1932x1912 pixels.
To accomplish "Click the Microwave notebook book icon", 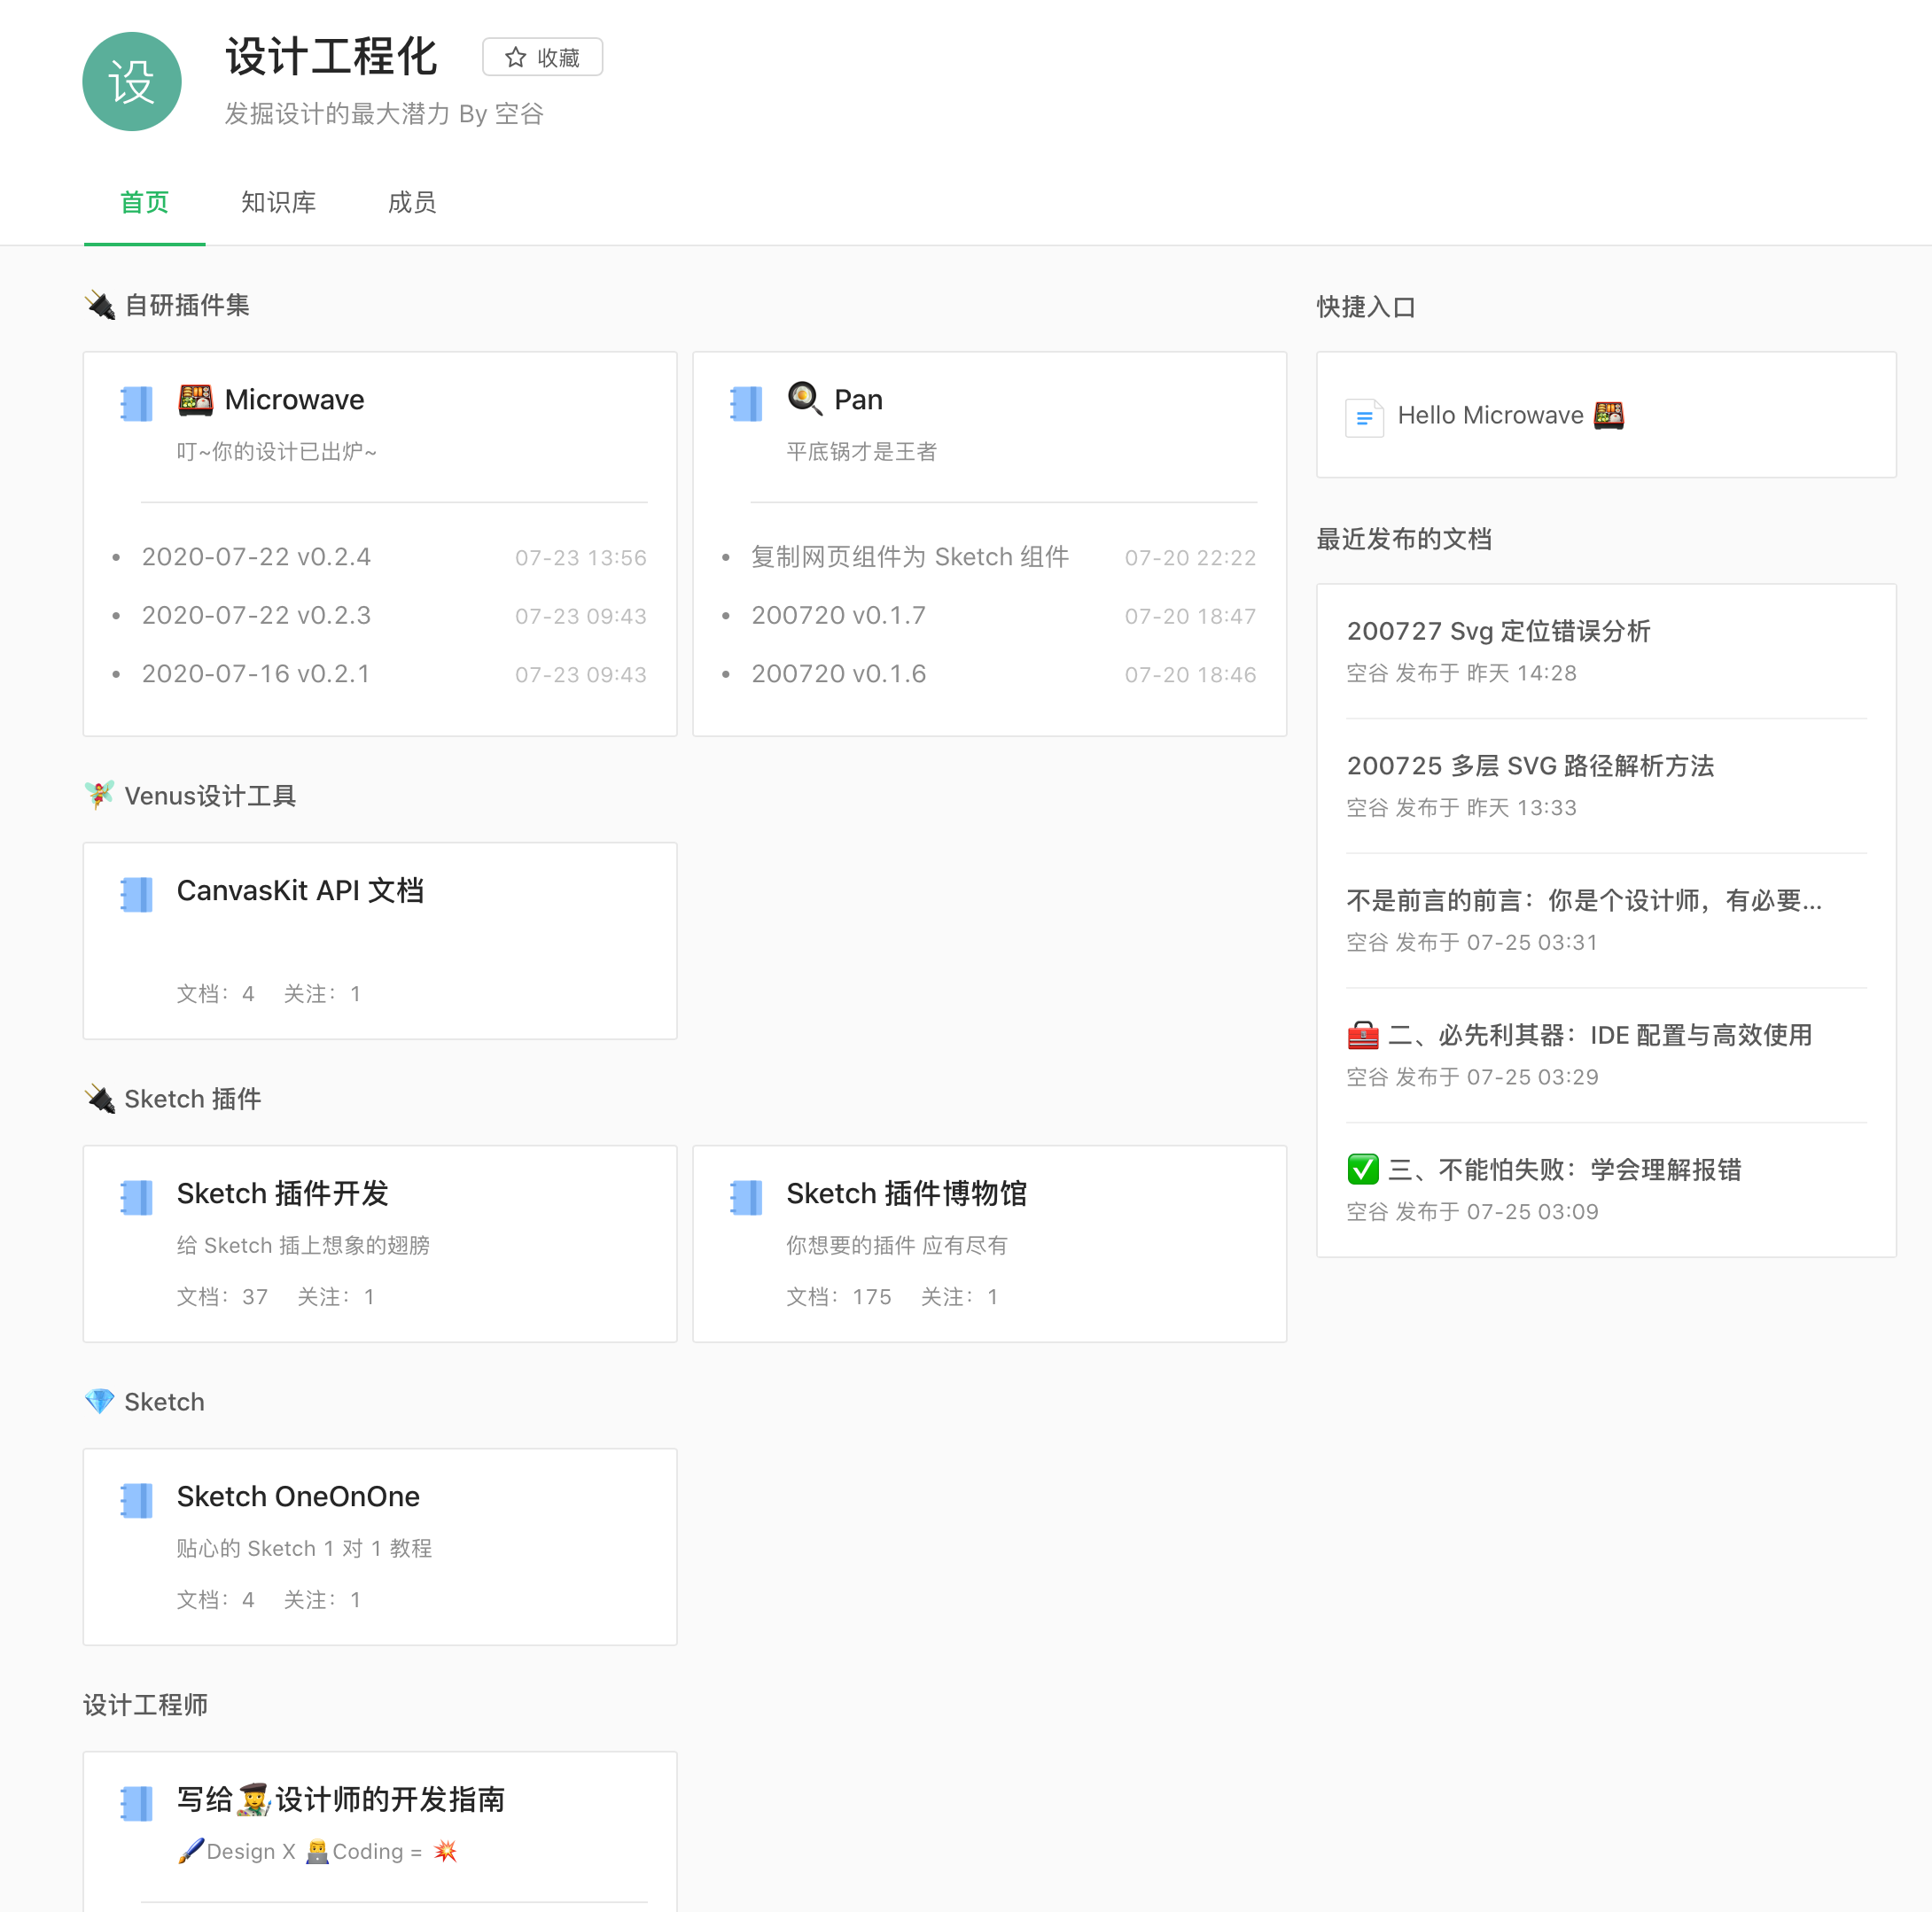I will point(137,403).
